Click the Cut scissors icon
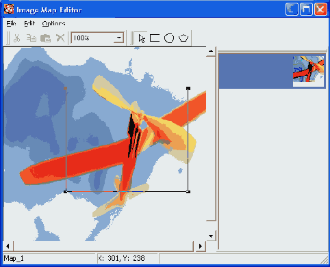 tap(16, 38)
